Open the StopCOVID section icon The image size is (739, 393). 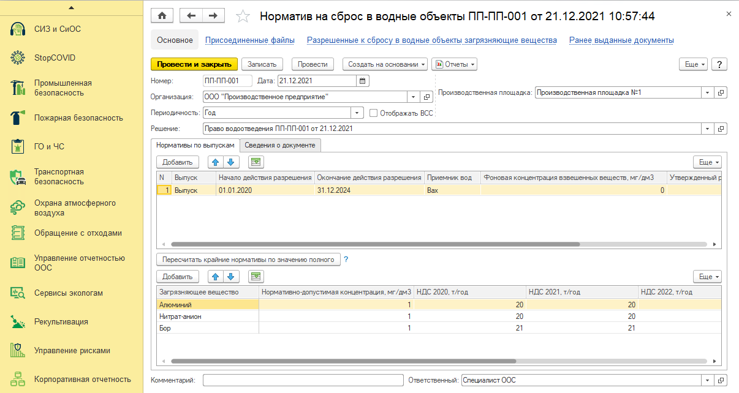(17, 58)
